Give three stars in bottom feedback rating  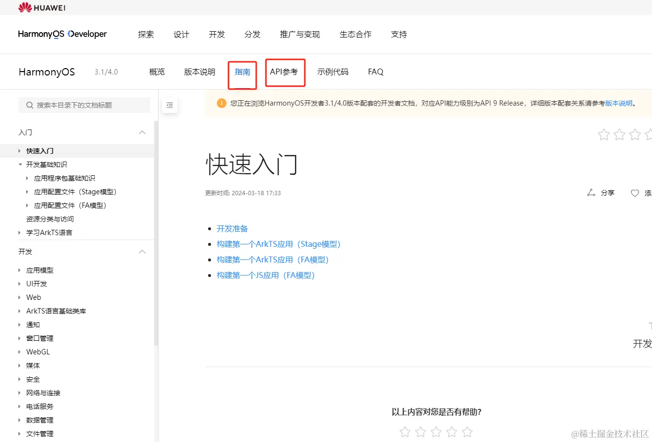click(x=436, y=432)
